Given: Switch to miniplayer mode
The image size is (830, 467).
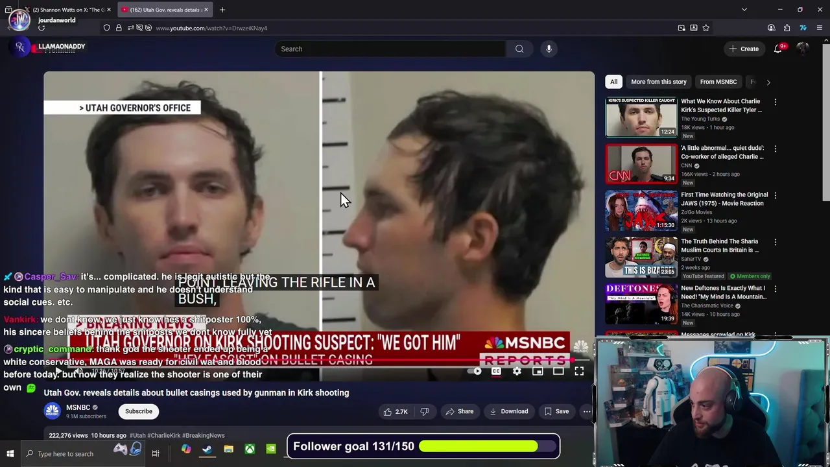Looking at the screenshot, I should pos(538,371).
